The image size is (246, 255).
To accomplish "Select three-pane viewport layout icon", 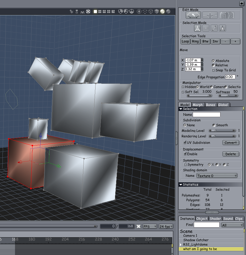I will coord(104,12).
